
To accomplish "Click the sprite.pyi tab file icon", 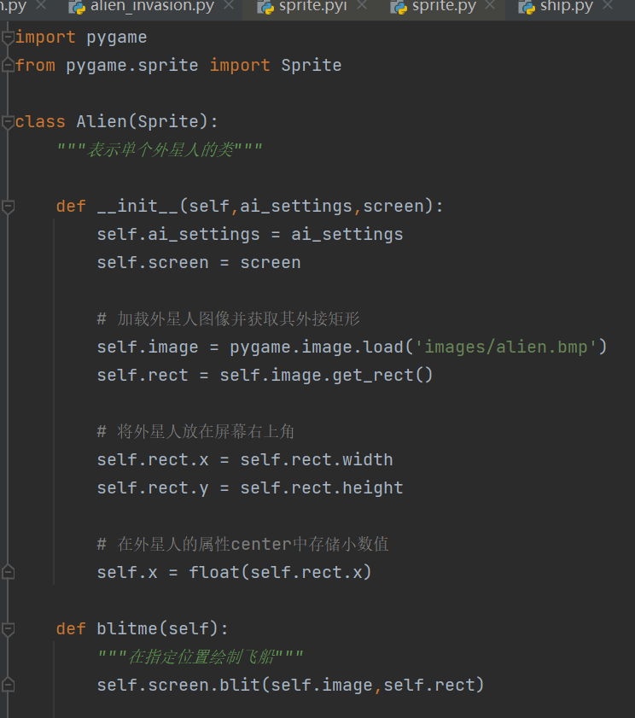I will pos(265,7).
